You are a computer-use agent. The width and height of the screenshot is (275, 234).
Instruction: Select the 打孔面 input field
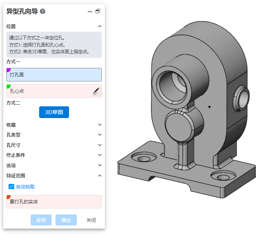click(x=54, y=75)
